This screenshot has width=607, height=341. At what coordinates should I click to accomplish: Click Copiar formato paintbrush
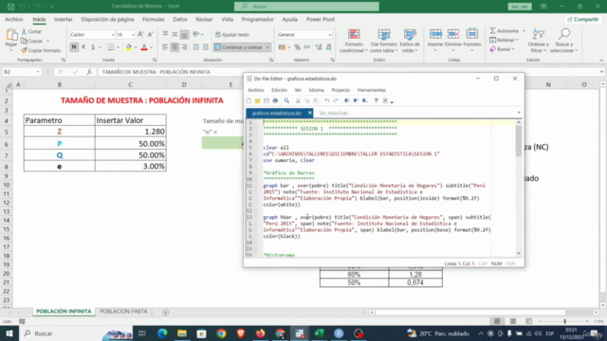tap(41, 50)
